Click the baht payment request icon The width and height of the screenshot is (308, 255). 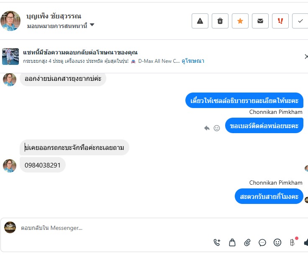(x=293, y=242)
